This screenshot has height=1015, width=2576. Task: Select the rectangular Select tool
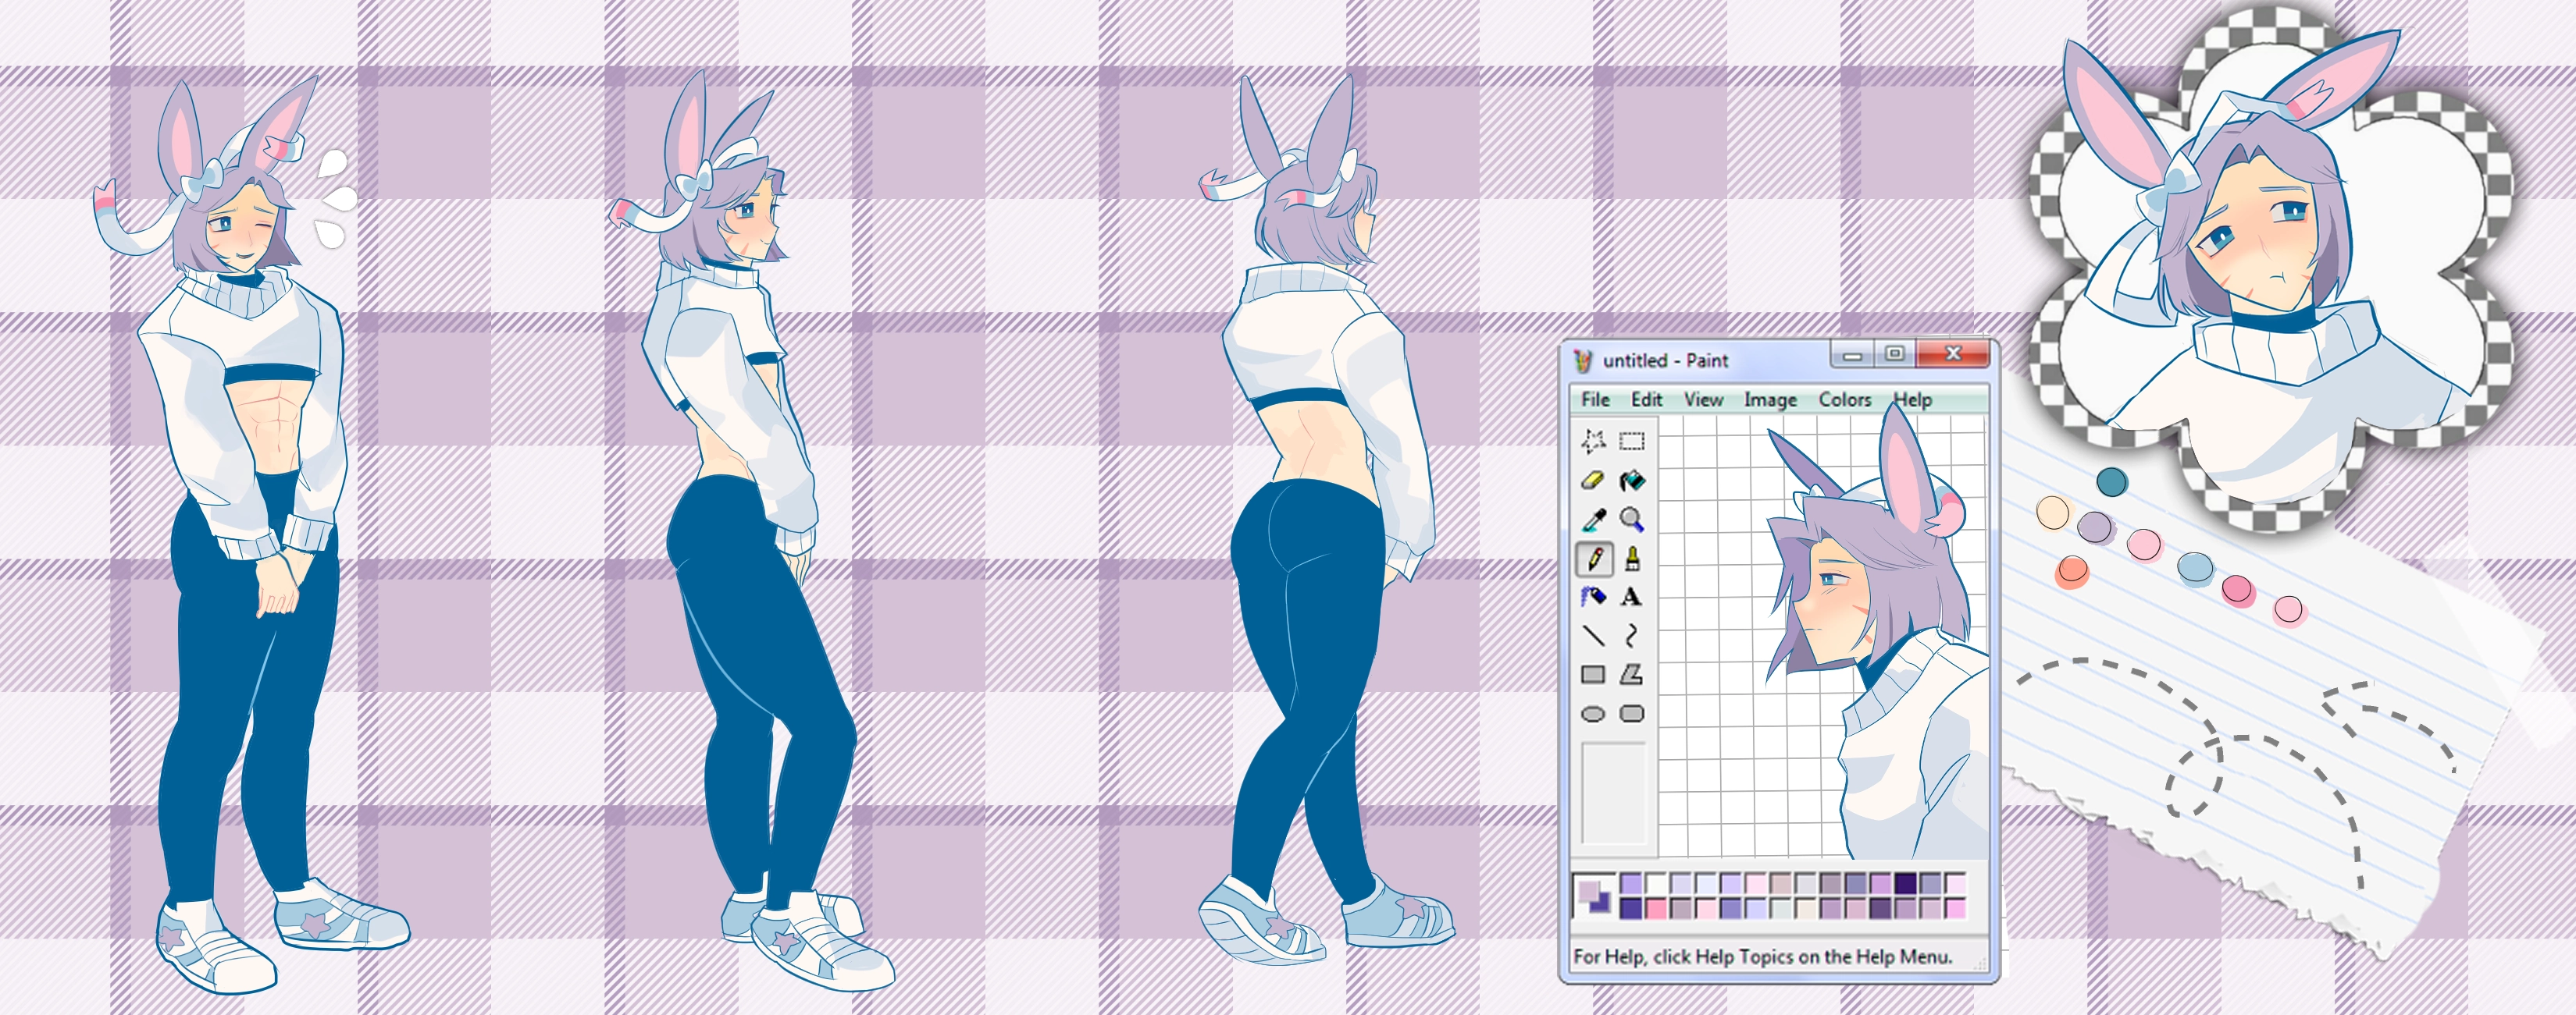click(1632, 441)
